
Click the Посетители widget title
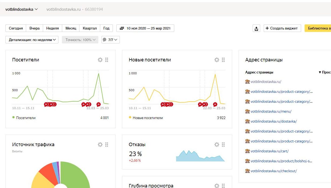click(x=26, y=60)
